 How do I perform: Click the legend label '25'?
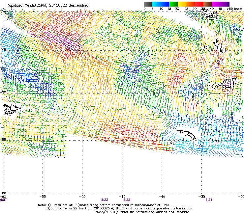click(186, 9)
